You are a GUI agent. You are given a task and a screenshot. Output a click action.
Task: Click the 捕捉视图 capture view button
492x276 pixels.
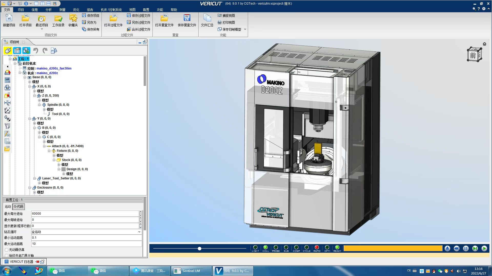[226, 16]
